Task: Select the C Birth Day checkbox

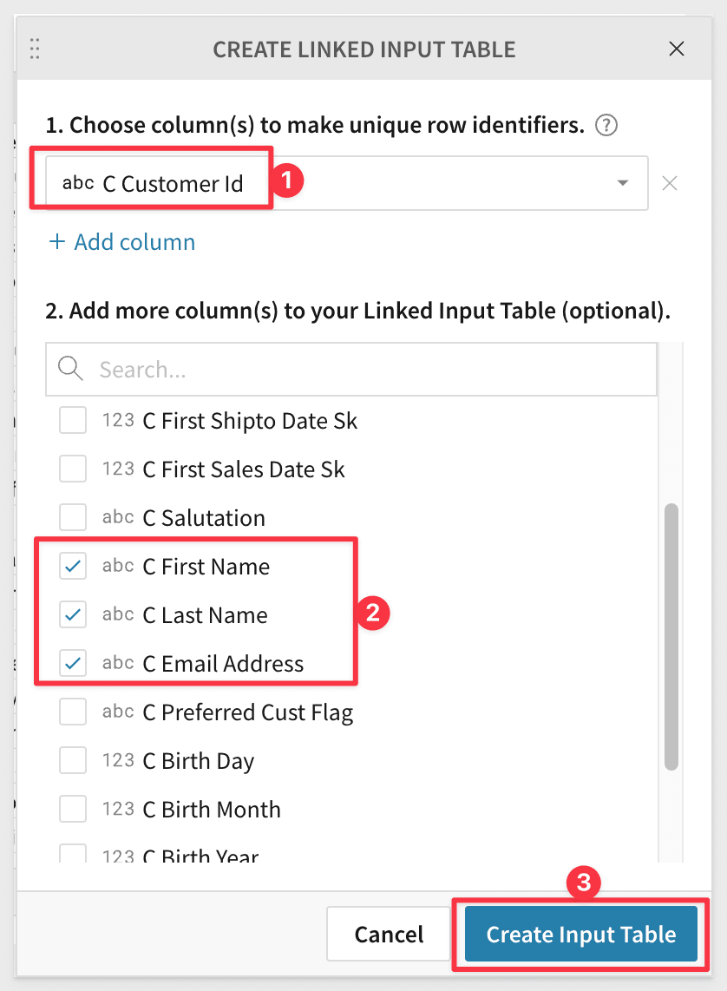Action: click(73, 760)
